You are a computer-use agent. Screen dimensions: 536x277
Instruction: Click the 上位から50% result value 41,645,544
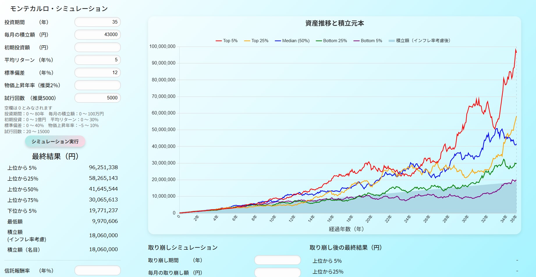pyautogui.click(x=103, y=189)
